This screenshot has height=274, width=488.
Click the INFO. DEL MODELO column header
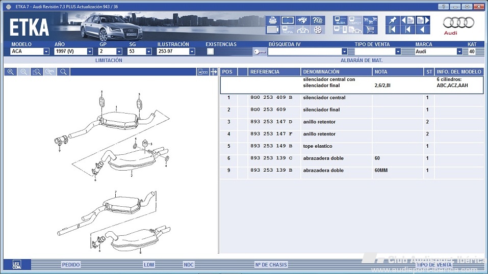point(459,72)
